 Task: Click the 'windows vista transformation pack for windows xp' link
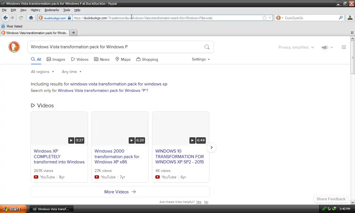pyautogui.click(x=119, y=84)
